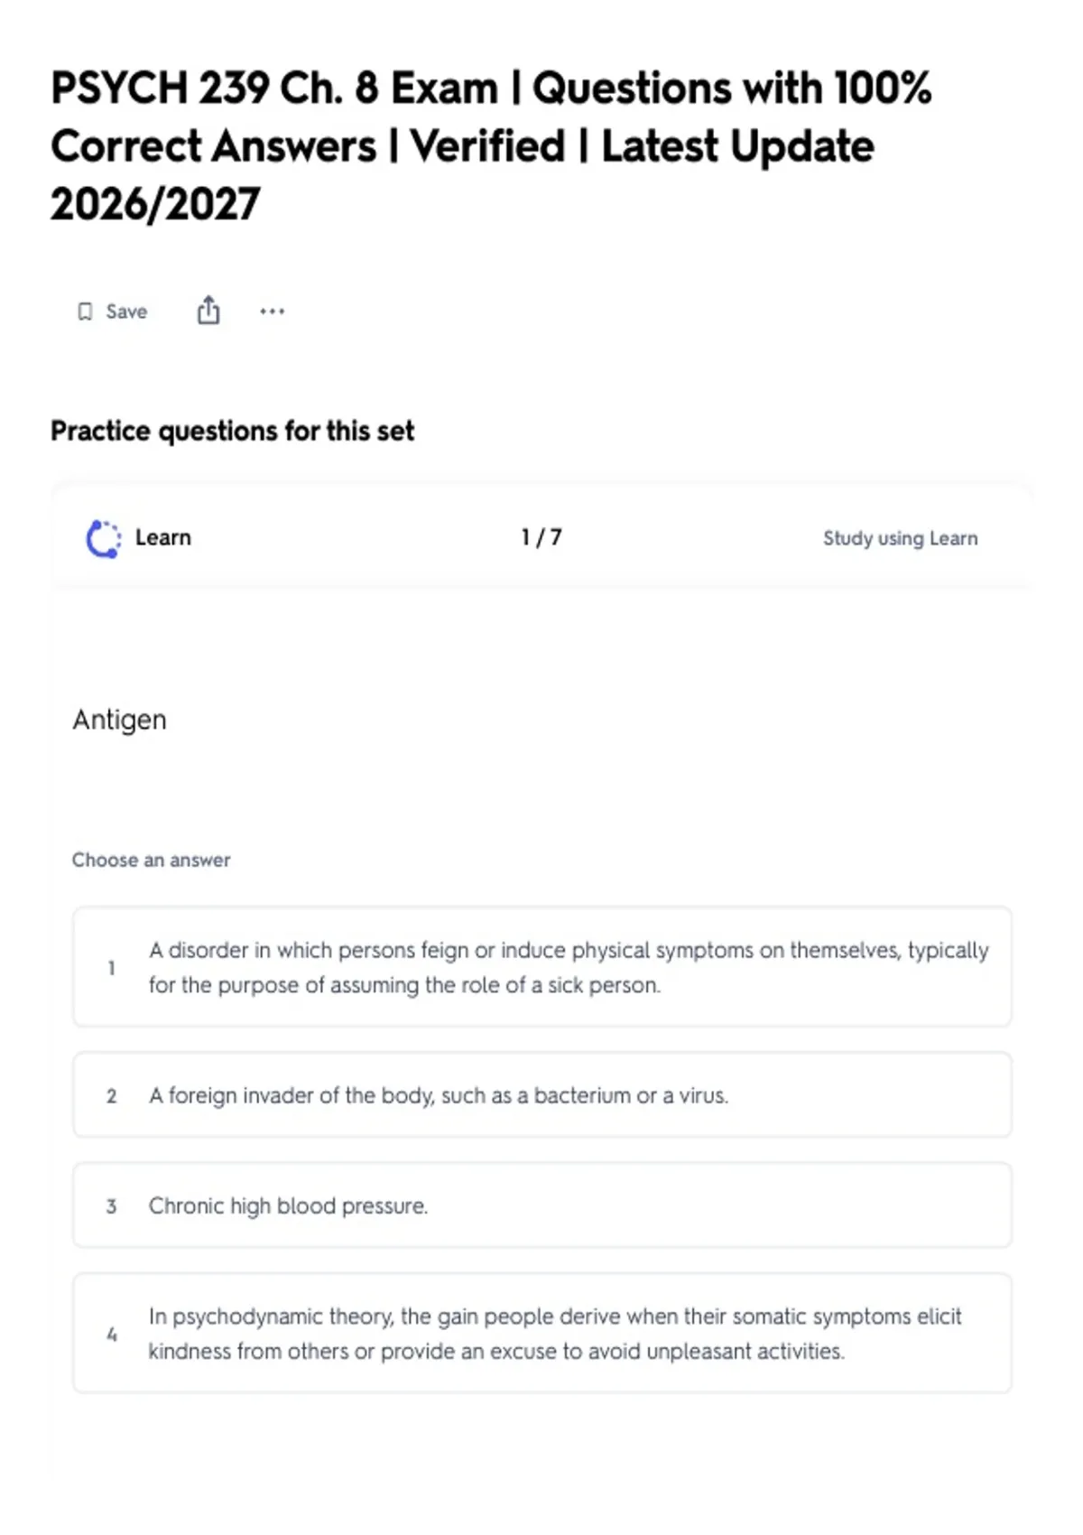Click the 1 / 7 progress counter
This screenshot has height=1535, width=1083.
click(x=541, y=537)
